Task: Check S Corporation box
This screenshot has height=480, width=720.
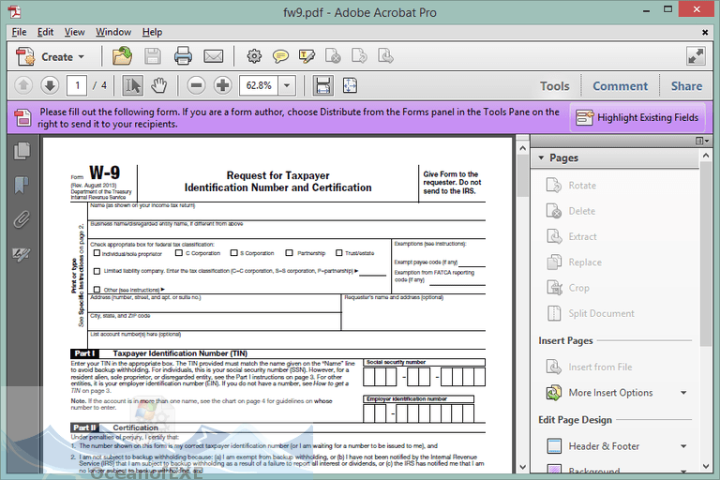Action: coord(234,252)
